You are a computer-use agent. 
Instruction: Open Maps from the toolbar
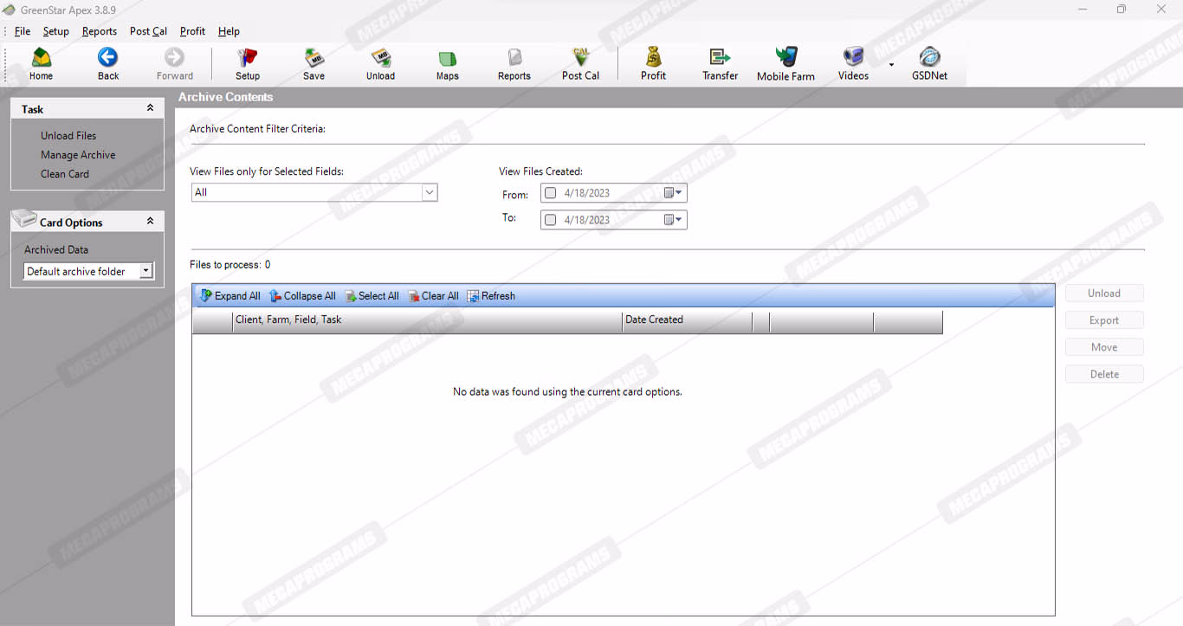pos(447,64)
